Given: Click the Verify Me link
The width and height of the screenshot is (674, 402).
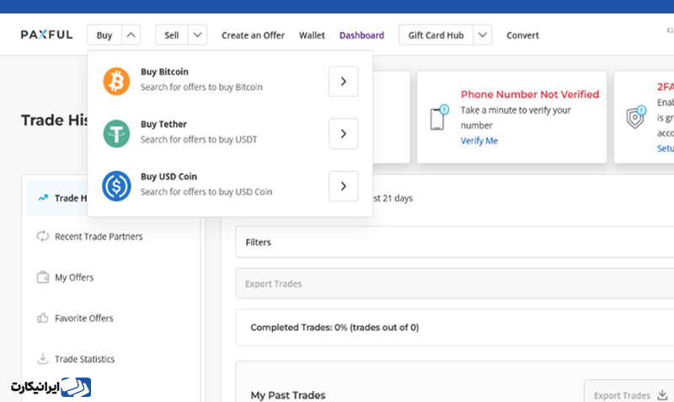Looking at the screenshot, I should (479, 141).
